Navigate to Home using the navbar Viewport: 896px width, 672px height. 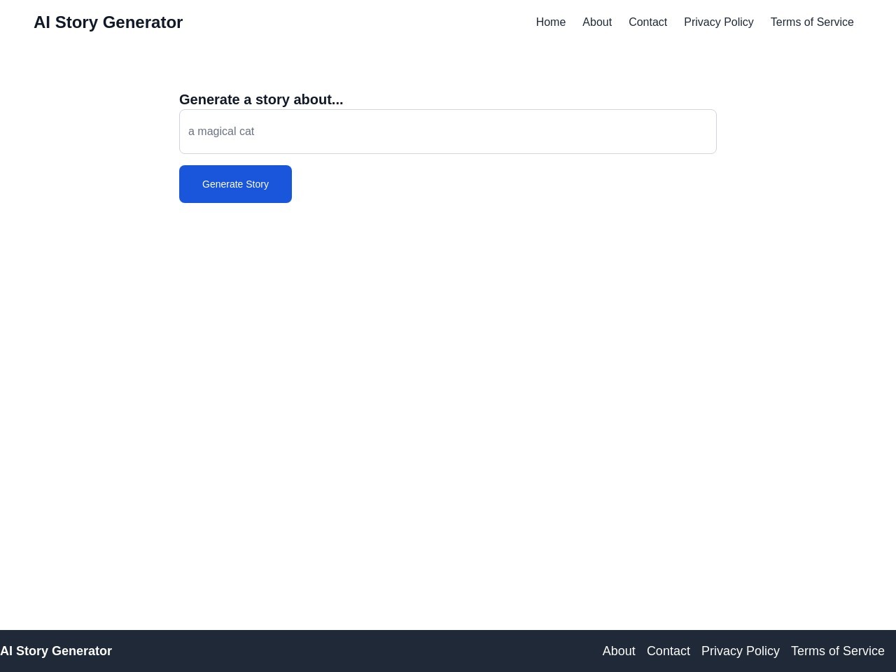(550, 22)
